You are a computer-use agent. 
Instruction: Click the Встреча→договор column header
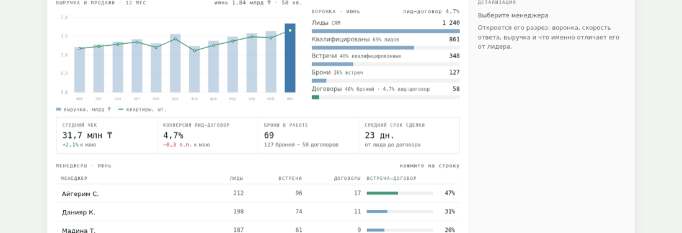coord(391,179)
